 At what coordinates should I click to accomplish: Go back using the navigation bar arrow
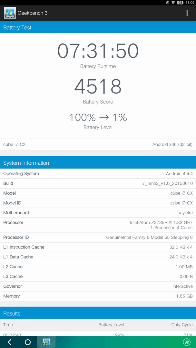click(9, 342)
